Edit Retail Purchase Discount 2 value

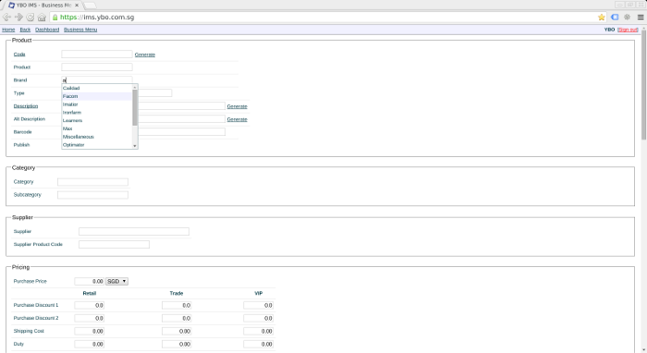[x=89, y=319]
